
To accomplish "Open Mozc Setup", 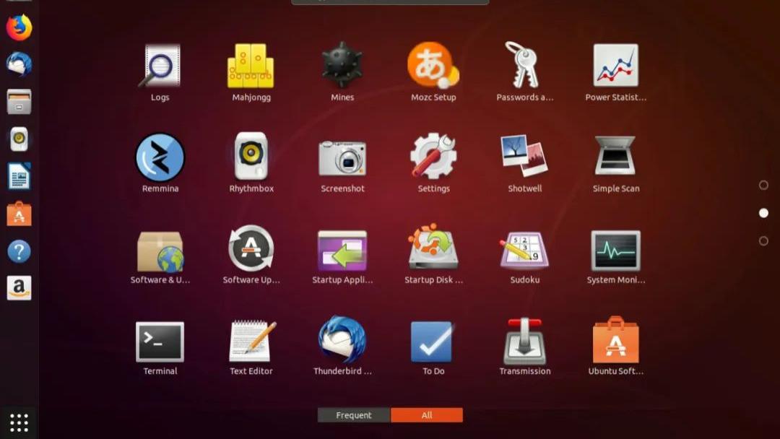I will click(433, 73).
